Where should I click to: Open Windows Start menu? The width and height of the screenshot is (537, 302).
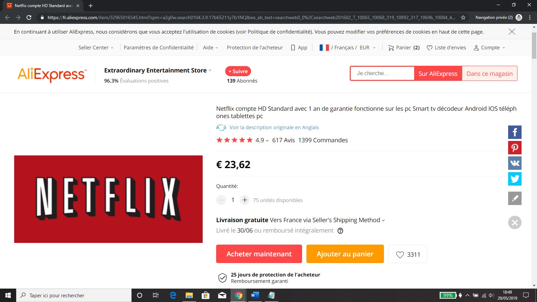(x=8, y=295)
